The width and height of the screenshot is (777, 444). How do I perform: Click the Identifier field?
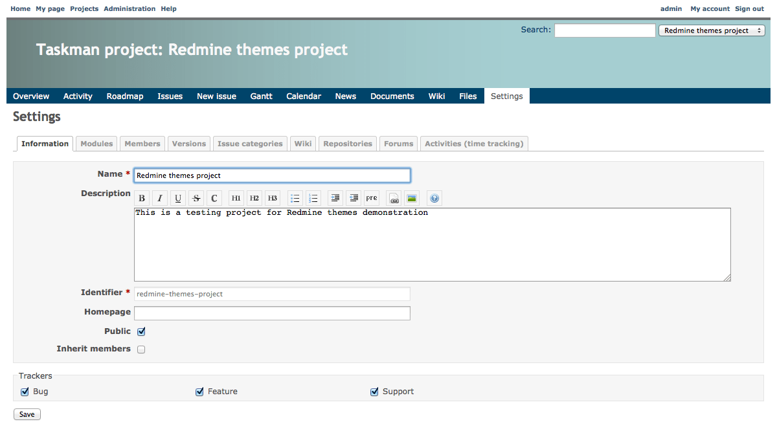pyautogui.click(x=272, y=294)
